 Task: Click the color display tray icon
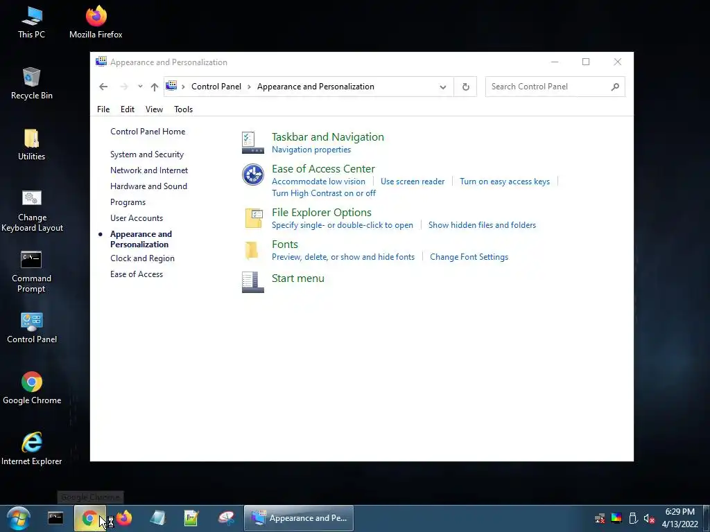616,518
